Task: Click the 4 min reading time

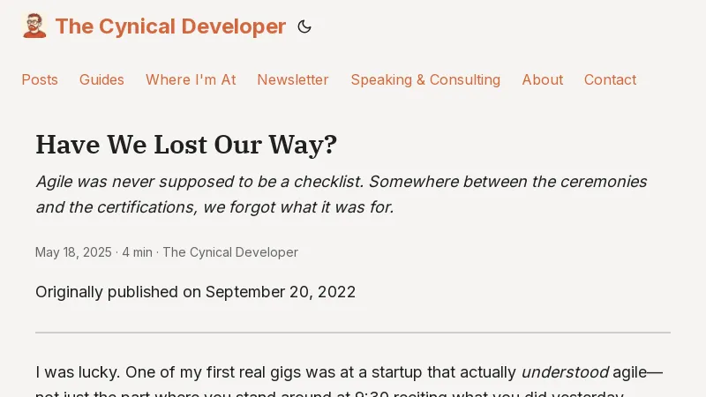Action: tap(137, 252)
